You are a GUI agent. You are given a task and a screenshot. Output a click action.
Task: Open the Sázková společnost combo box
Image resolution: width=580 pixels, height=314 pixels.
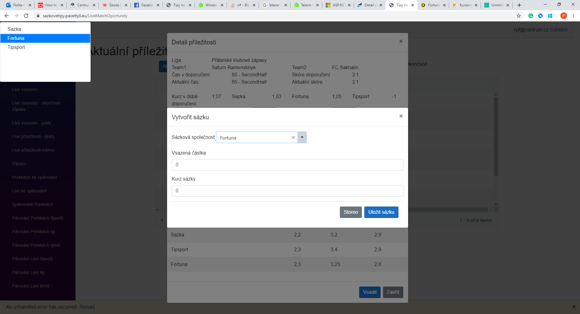(261, 137)
